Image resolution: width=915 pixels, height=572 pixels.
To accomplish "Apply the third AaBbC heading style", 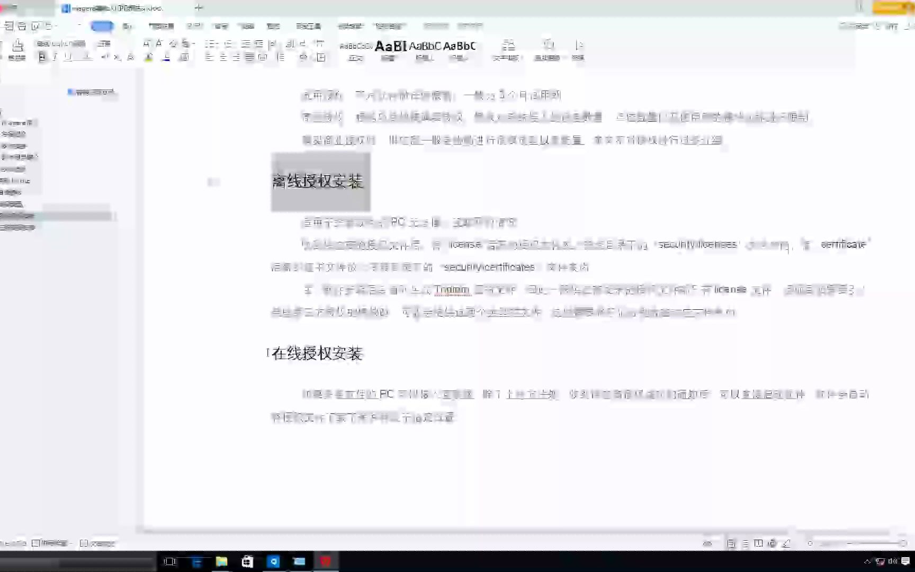I will point(459,51).
